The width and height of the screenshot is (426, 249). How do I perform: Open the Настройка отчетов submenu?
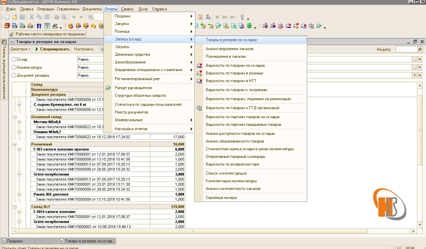pyautogui.click(x=149, y=129)
